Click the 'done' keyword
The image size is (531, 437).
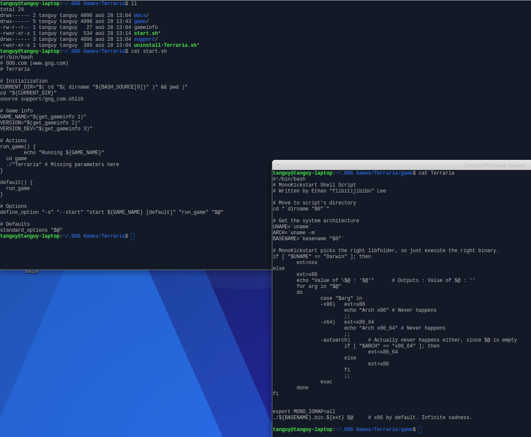point(303,388)
